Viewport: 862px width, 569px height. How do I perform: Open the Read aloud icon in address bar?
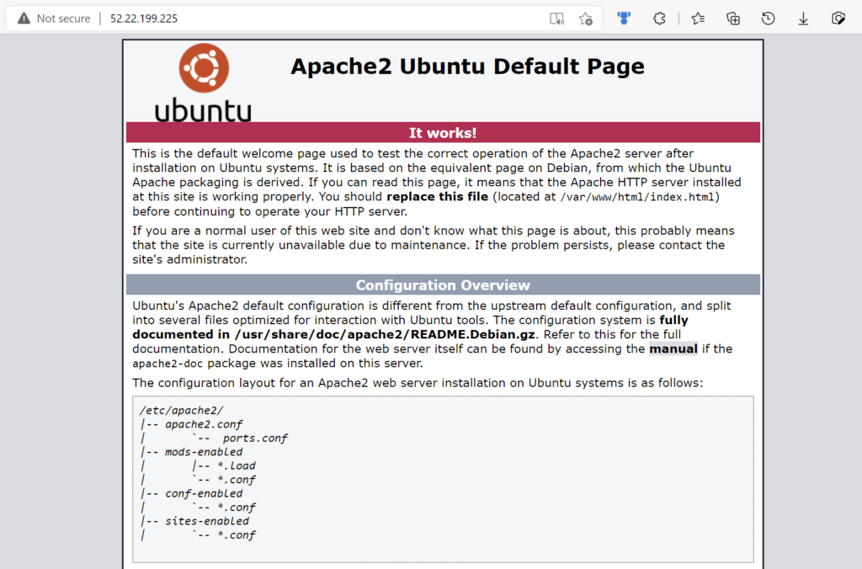click(x=557, y=19)
